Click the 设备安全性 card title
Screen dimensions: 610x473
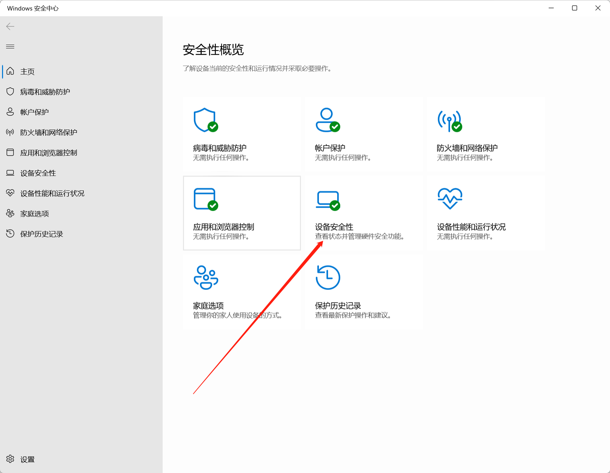[x=334, y=227]
